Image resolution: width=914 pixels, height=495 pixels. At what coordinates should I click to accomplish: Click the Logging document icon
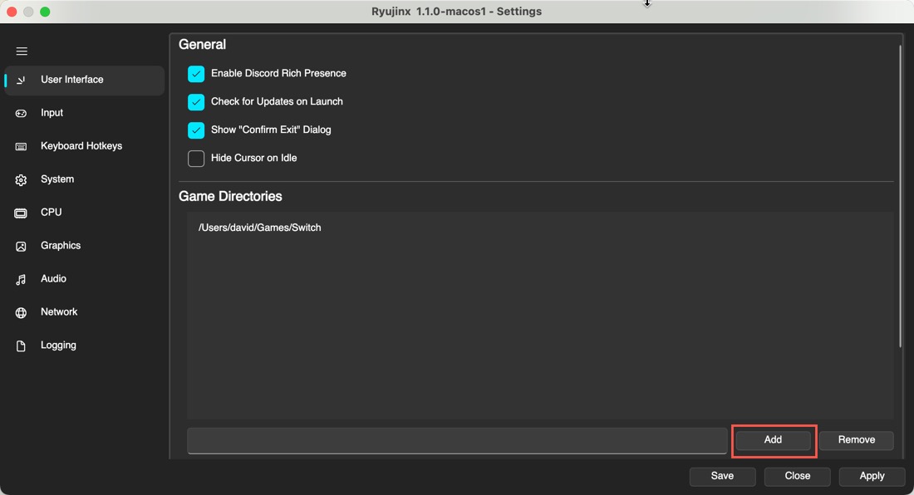click(x=22, y=346)
